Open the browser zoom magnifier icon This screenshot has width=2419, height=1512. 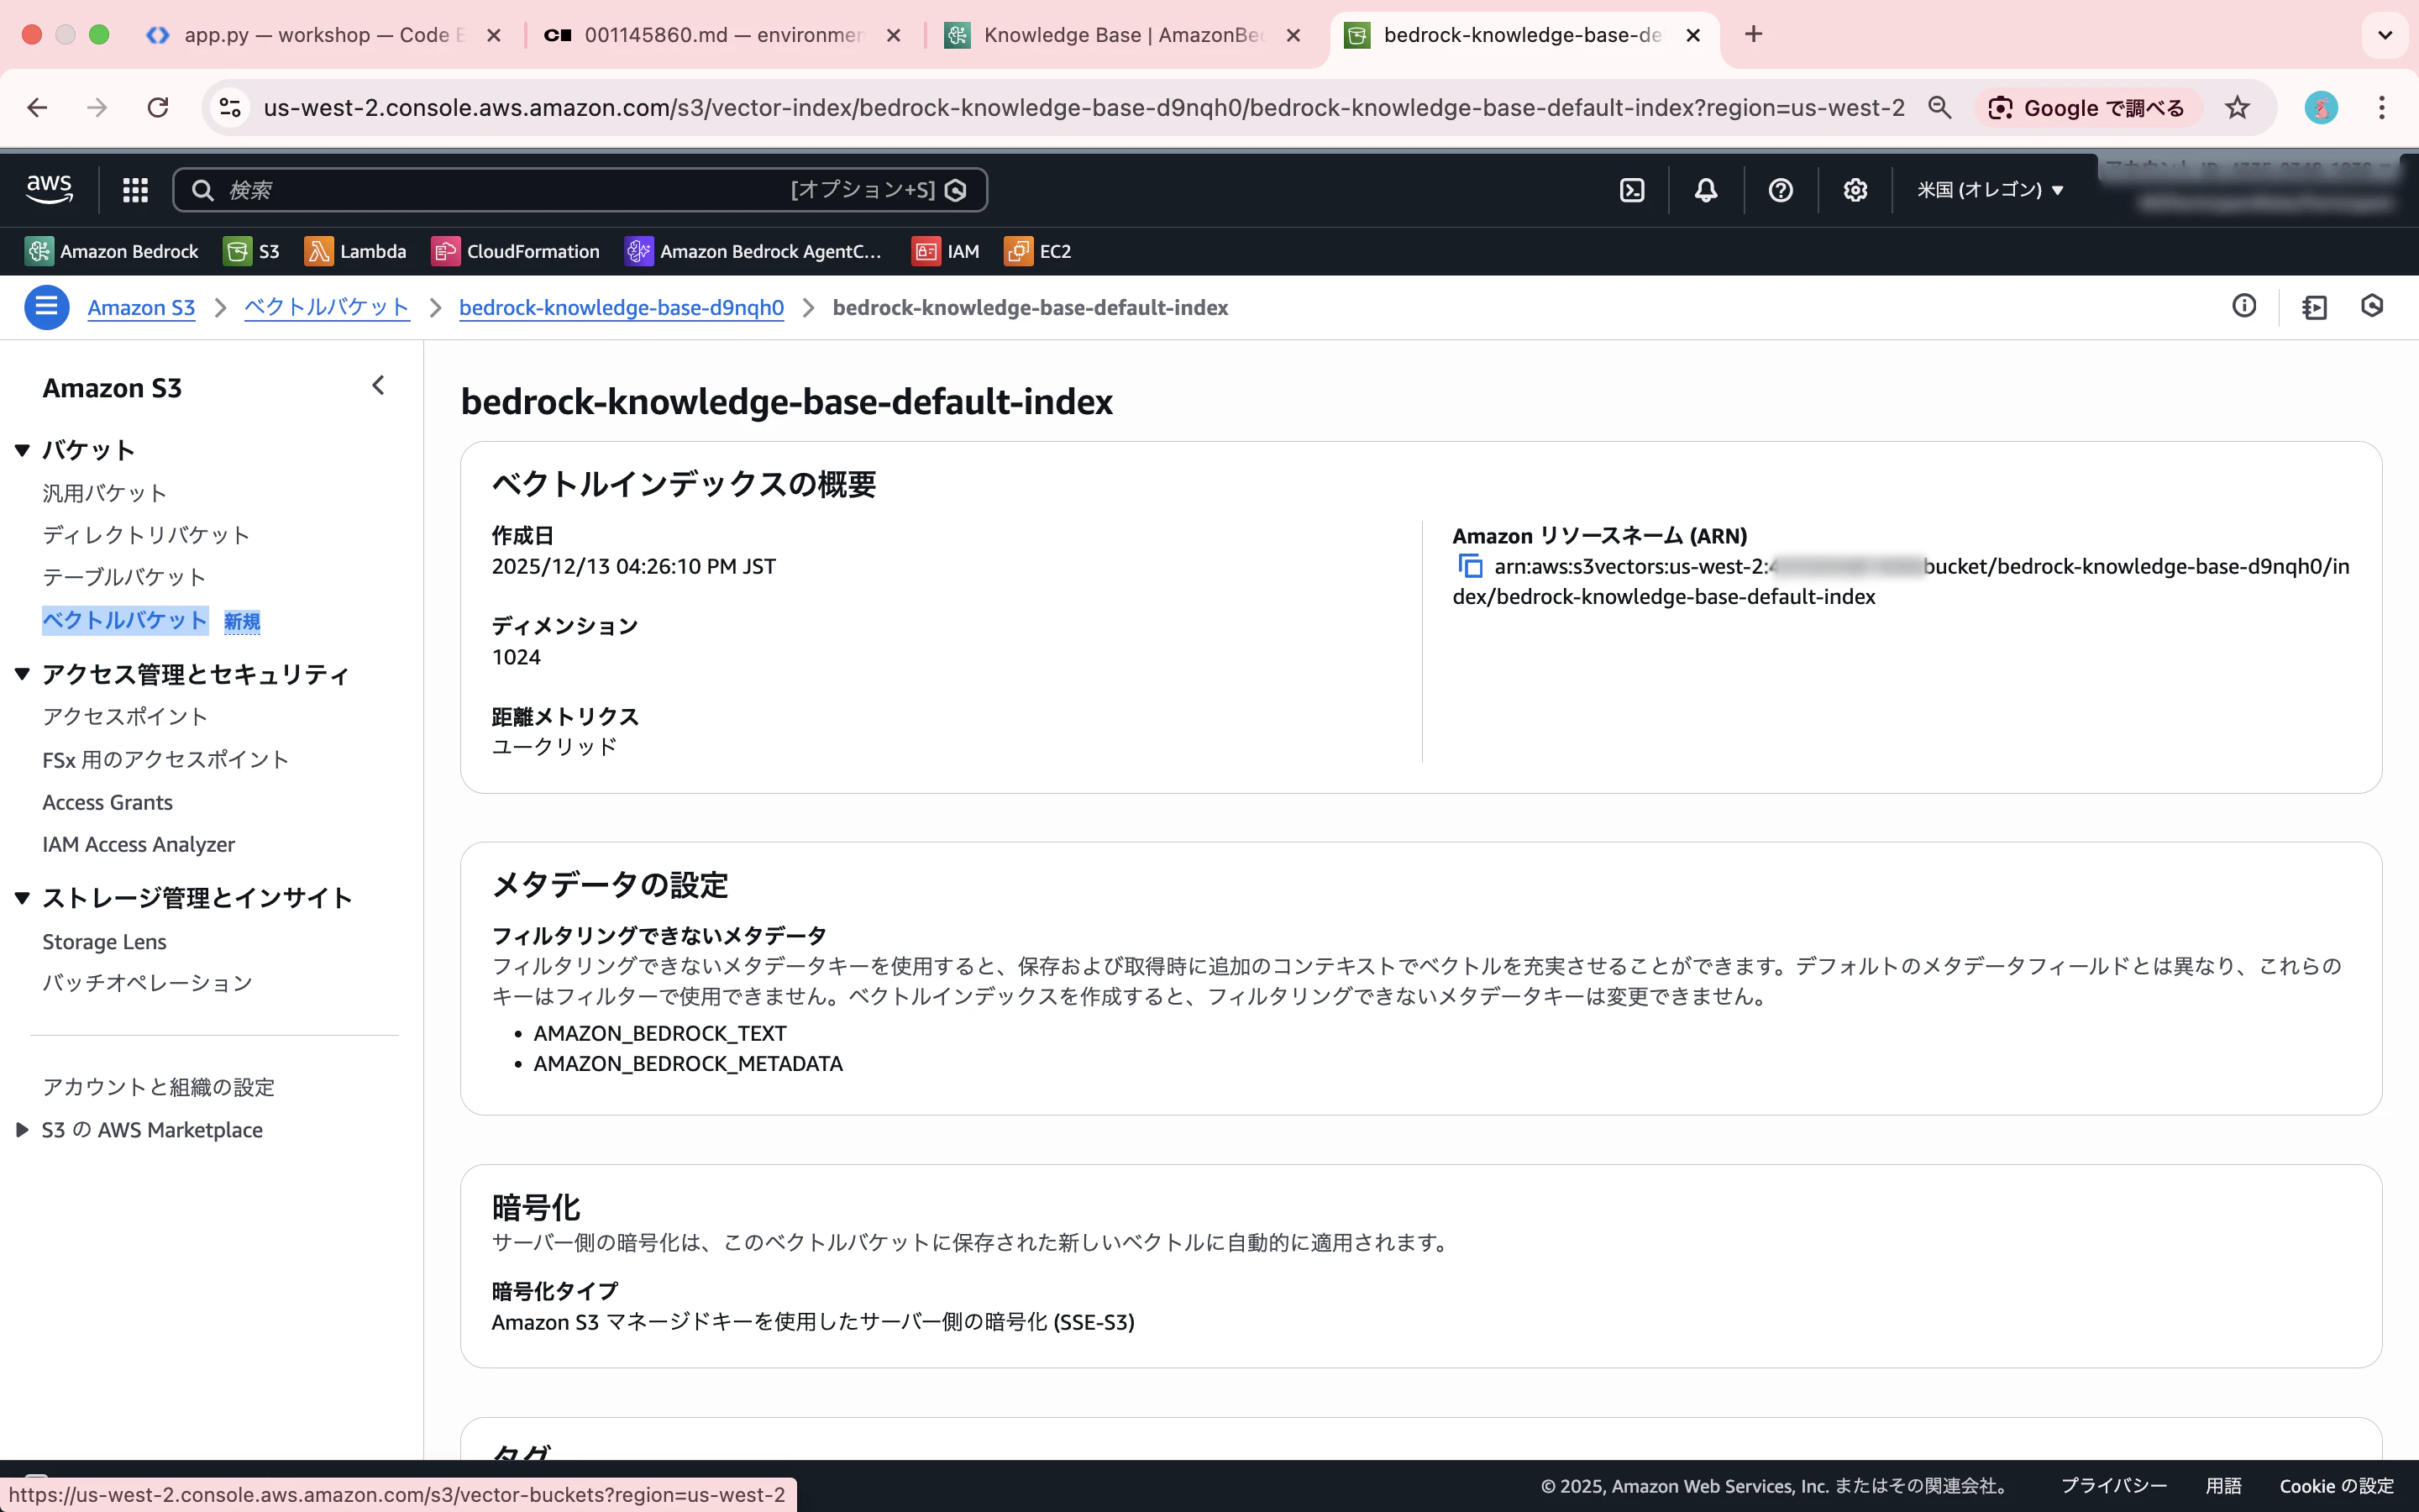pyautogui.click(x=1939, y=107)
